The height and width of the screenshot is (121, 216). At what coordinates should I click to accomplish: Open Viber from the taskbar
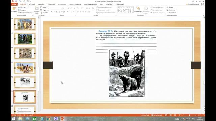[56, 119]
